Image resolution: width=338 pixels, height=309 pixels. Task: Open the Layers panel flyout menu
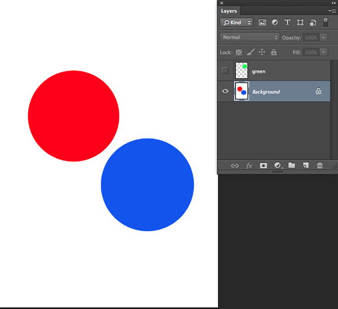[332, 11]
